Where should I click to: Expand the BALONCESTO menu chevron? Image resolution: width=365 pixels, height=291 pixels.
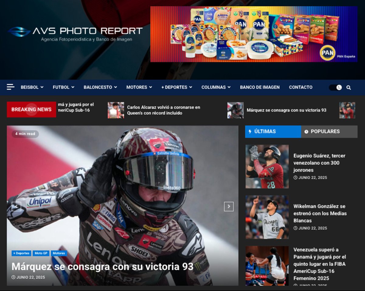[x=116, y=87]
